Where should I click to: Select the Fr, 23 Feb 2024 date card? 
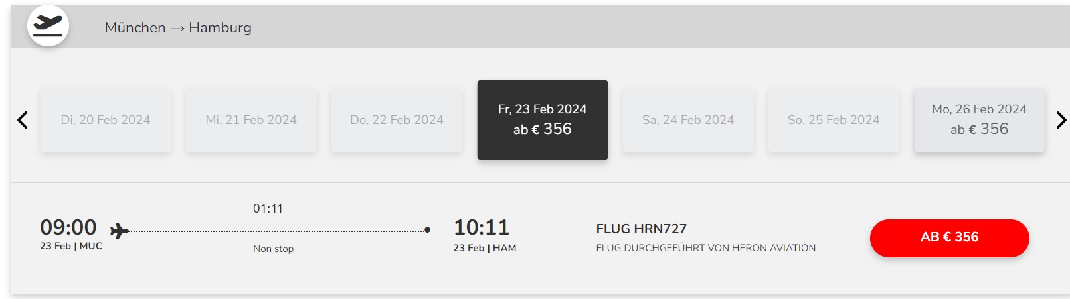click(x=543, y=120)
